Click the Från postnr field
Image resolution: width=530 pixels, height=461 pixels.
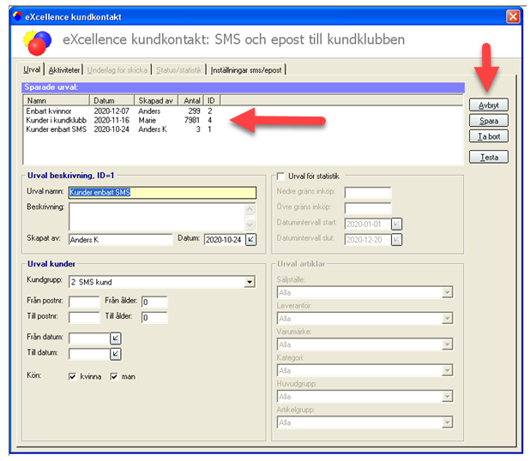pyautogui.click(x=84, y=302)
